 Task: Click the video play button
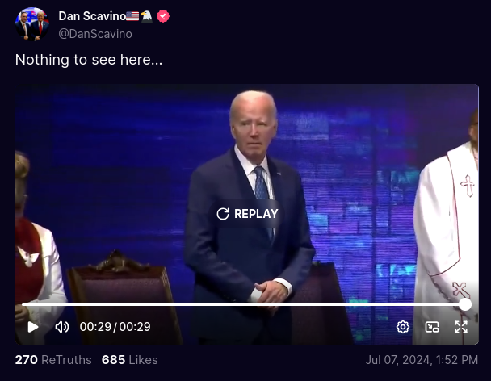coord(32,327)
